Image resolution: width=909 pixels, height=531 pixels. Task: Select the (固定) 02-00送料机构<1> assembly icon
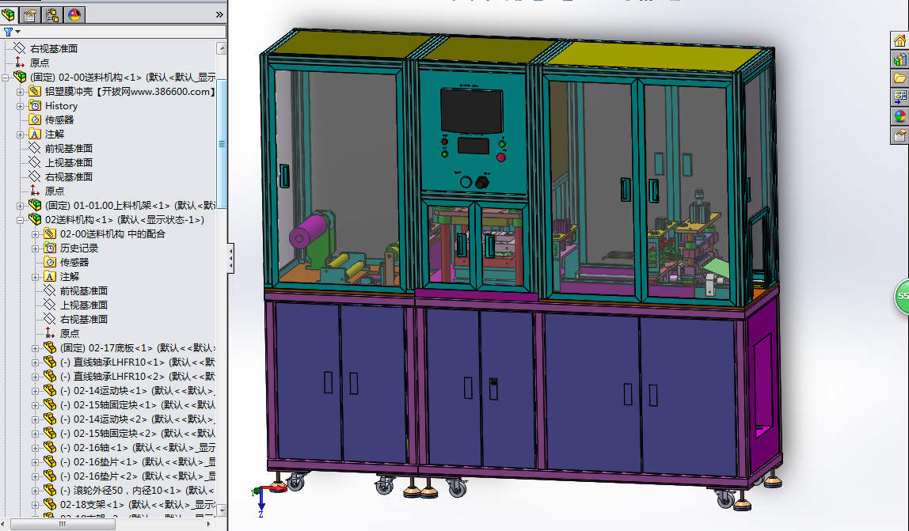pyautogui.click(x=21, y=77)
